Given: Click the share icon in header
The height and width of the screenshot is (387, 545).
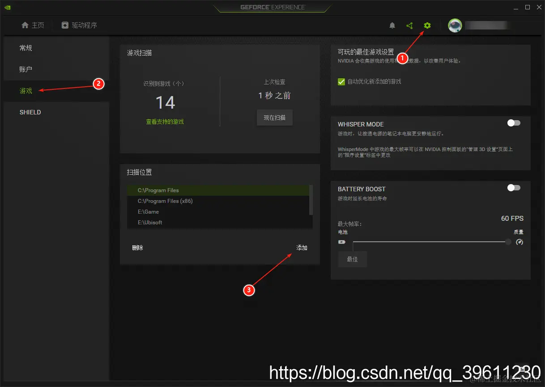Looking at the screenshot, I should tap(409, 25).
